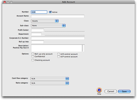Click the Save button
This screenshot has width=137, height=100.
point(124,92)
